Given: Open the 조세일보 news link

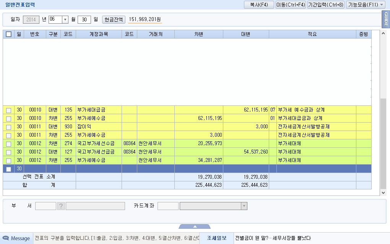Looking at the screenshot, I should (217, 238).
